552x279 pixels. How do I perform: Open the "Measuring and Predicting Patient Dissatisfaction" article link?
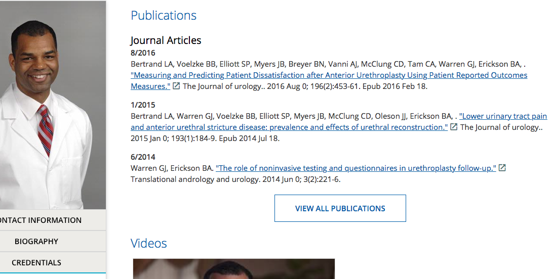click(329, 80)
